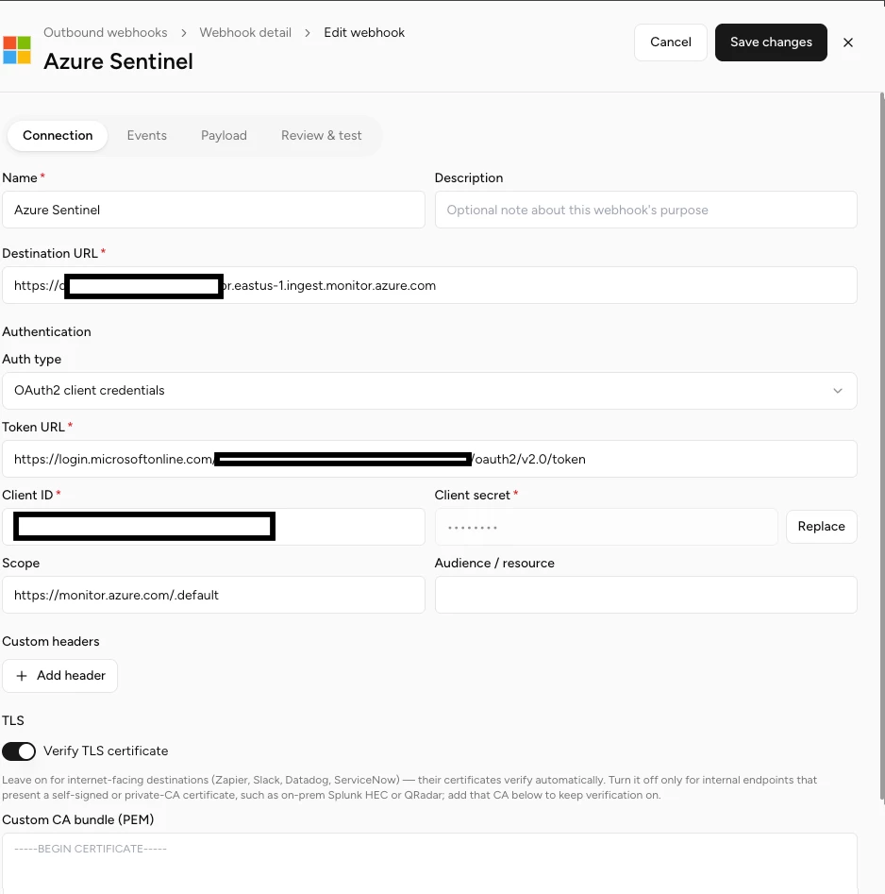Image resolution: width=885 pixels, height=894 pixels.
Task: Toggle Verify TLS certificate switch
Action: [x=19, y=751]
